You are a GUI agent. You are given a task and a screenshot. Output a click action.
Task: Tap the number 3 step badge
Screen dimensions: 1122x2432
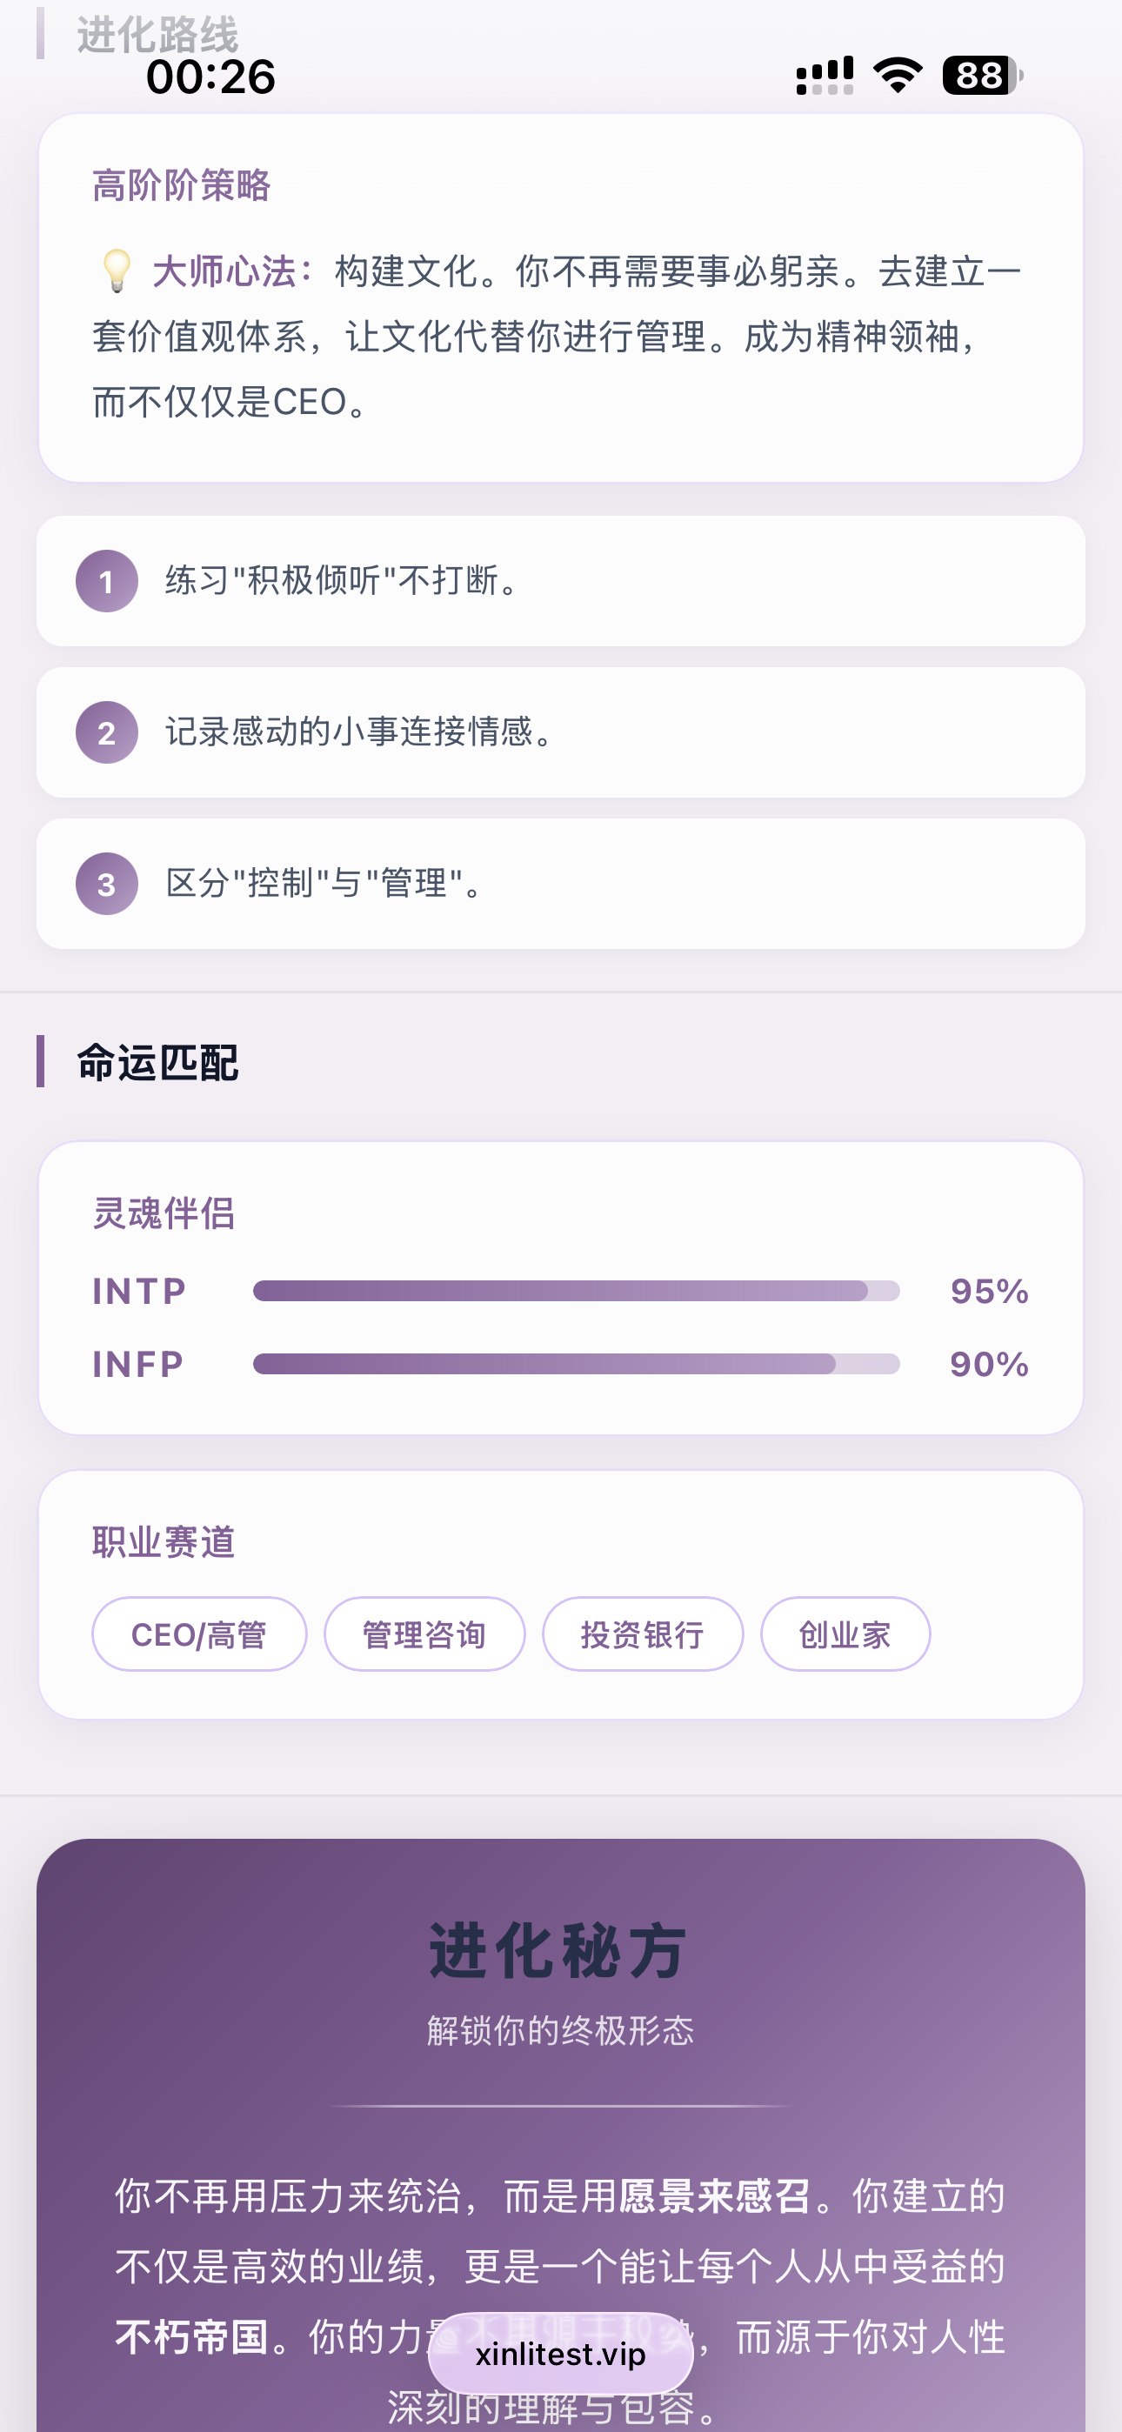coord(107,884)
